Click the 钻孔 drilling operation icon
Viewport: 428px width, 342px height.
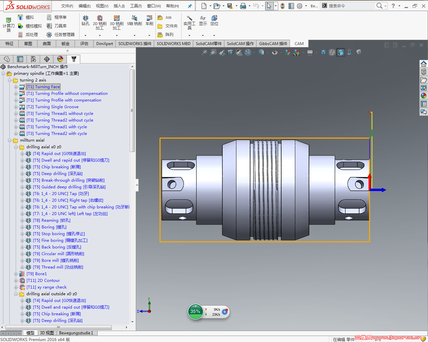86,18
